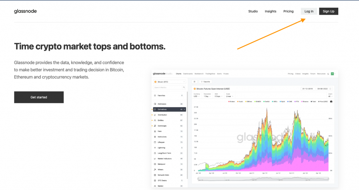Select the OTC Desks category icon

point(155,181)
